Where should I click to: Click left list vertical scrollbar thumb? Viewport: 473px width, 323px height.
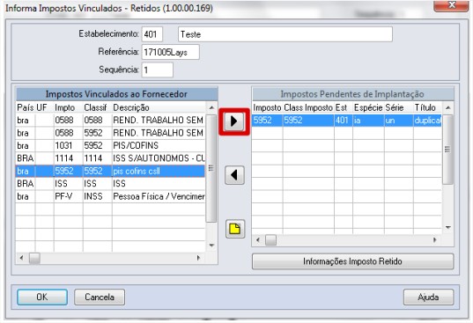[x=211, y=168]
